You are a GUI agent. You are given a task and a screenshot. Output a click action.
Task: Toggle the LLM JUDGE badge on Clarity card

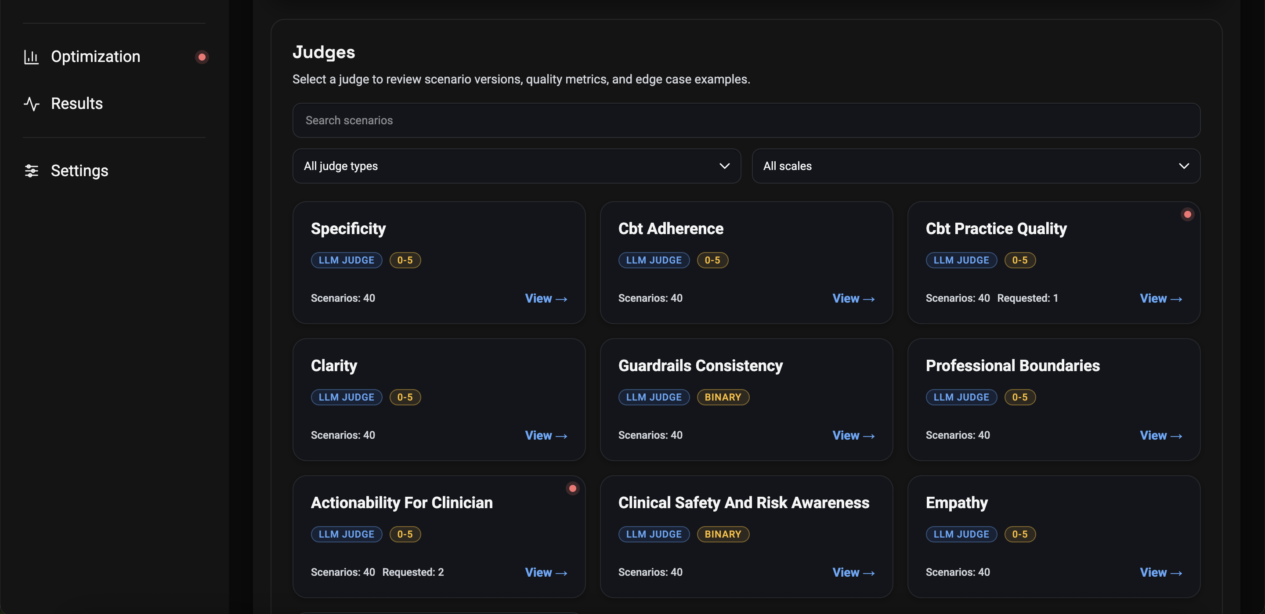pos(347,397)
